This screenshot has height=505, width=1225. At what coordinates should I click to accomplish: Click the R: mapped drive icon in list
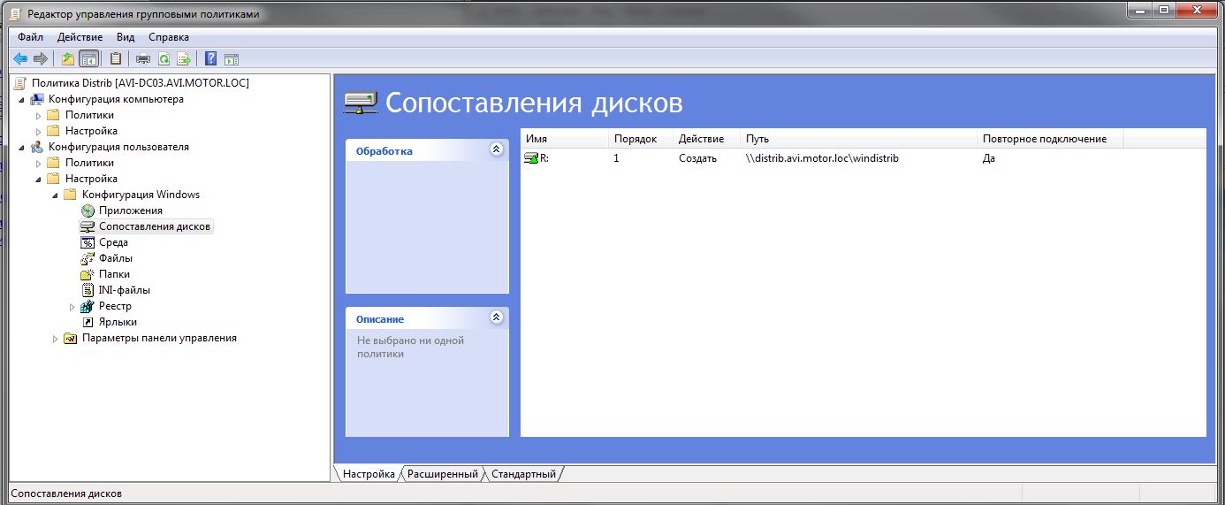tap(530, 158)
